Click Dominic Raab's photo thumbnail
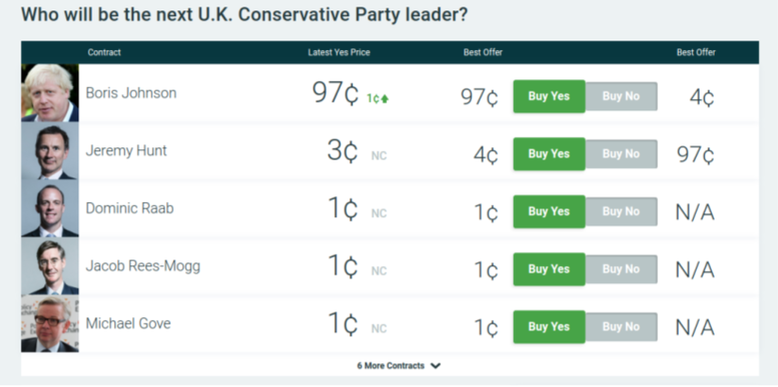The width and height of the screenshot is (778, 387). pyautogui.click(x=50, y=210)
